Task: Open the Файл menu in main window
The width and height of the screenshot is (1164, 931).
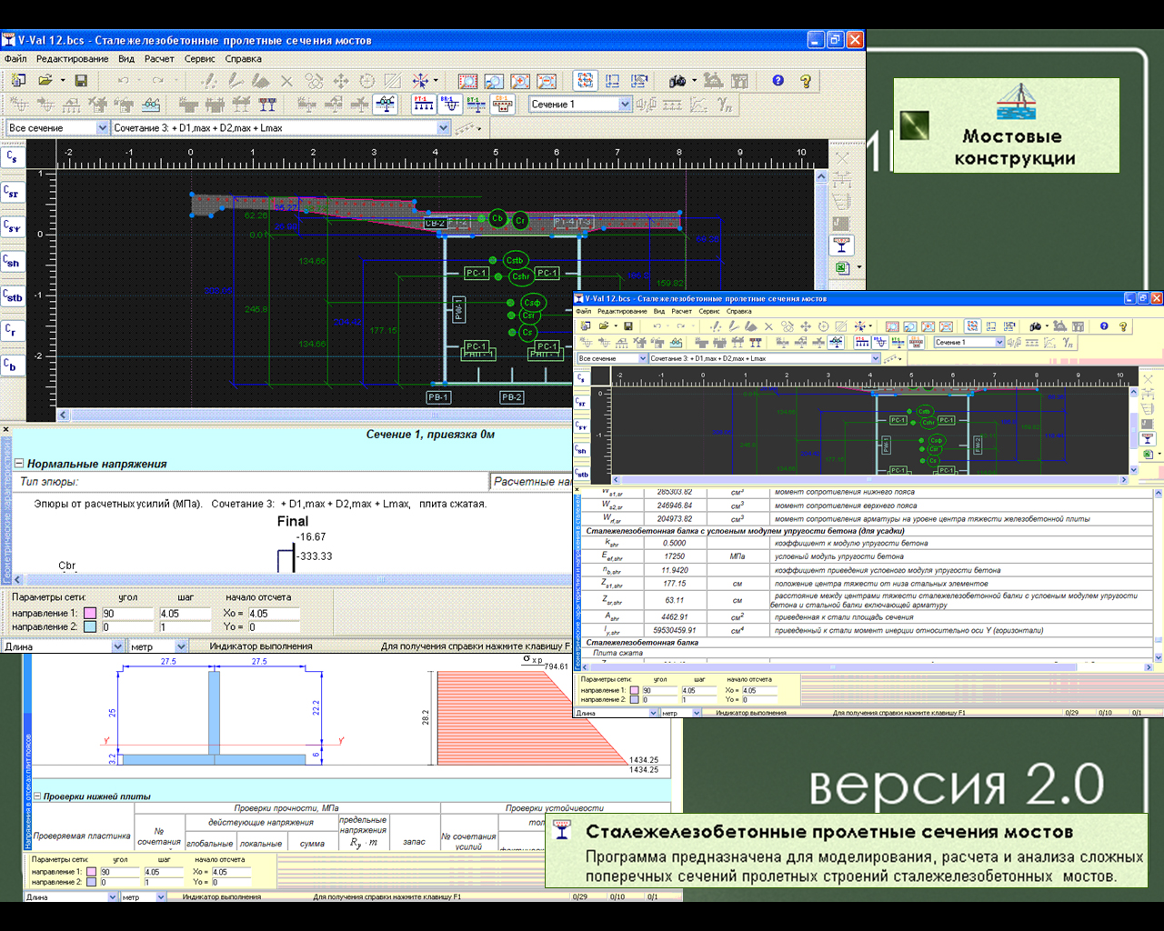Action: [x=15, y=59]
